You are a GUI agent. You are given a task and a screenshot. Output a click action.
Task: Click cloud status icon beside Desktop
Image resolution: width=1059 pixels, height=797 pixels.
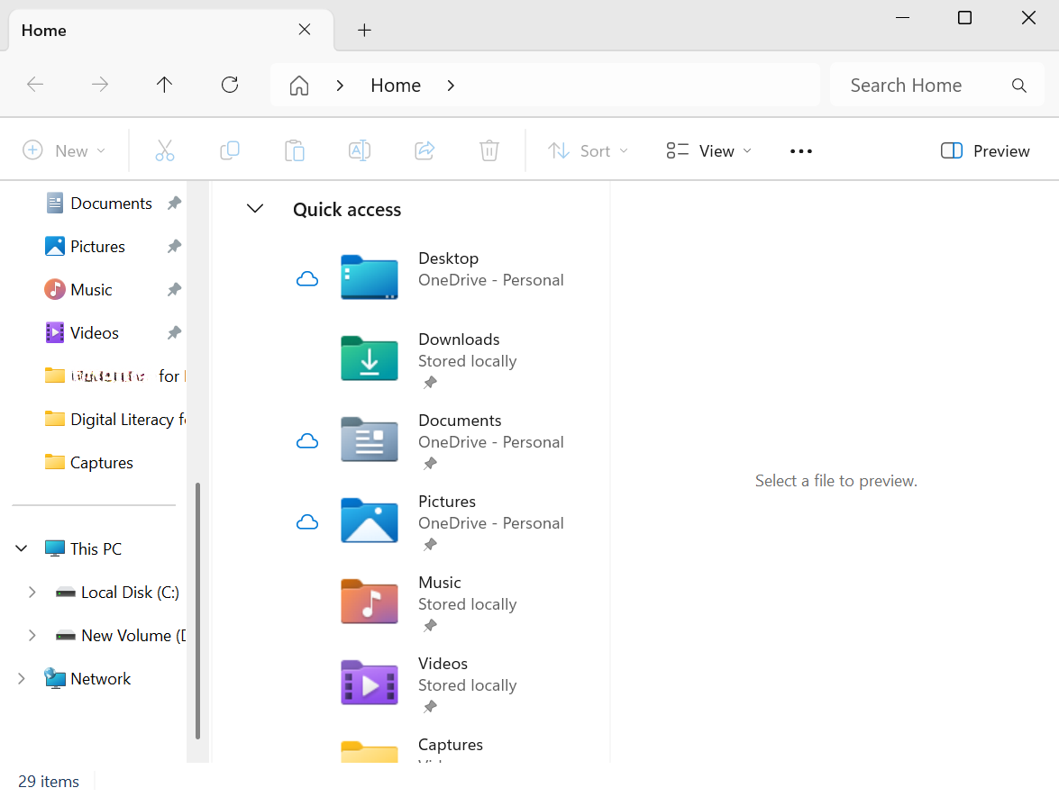point(307,278)
